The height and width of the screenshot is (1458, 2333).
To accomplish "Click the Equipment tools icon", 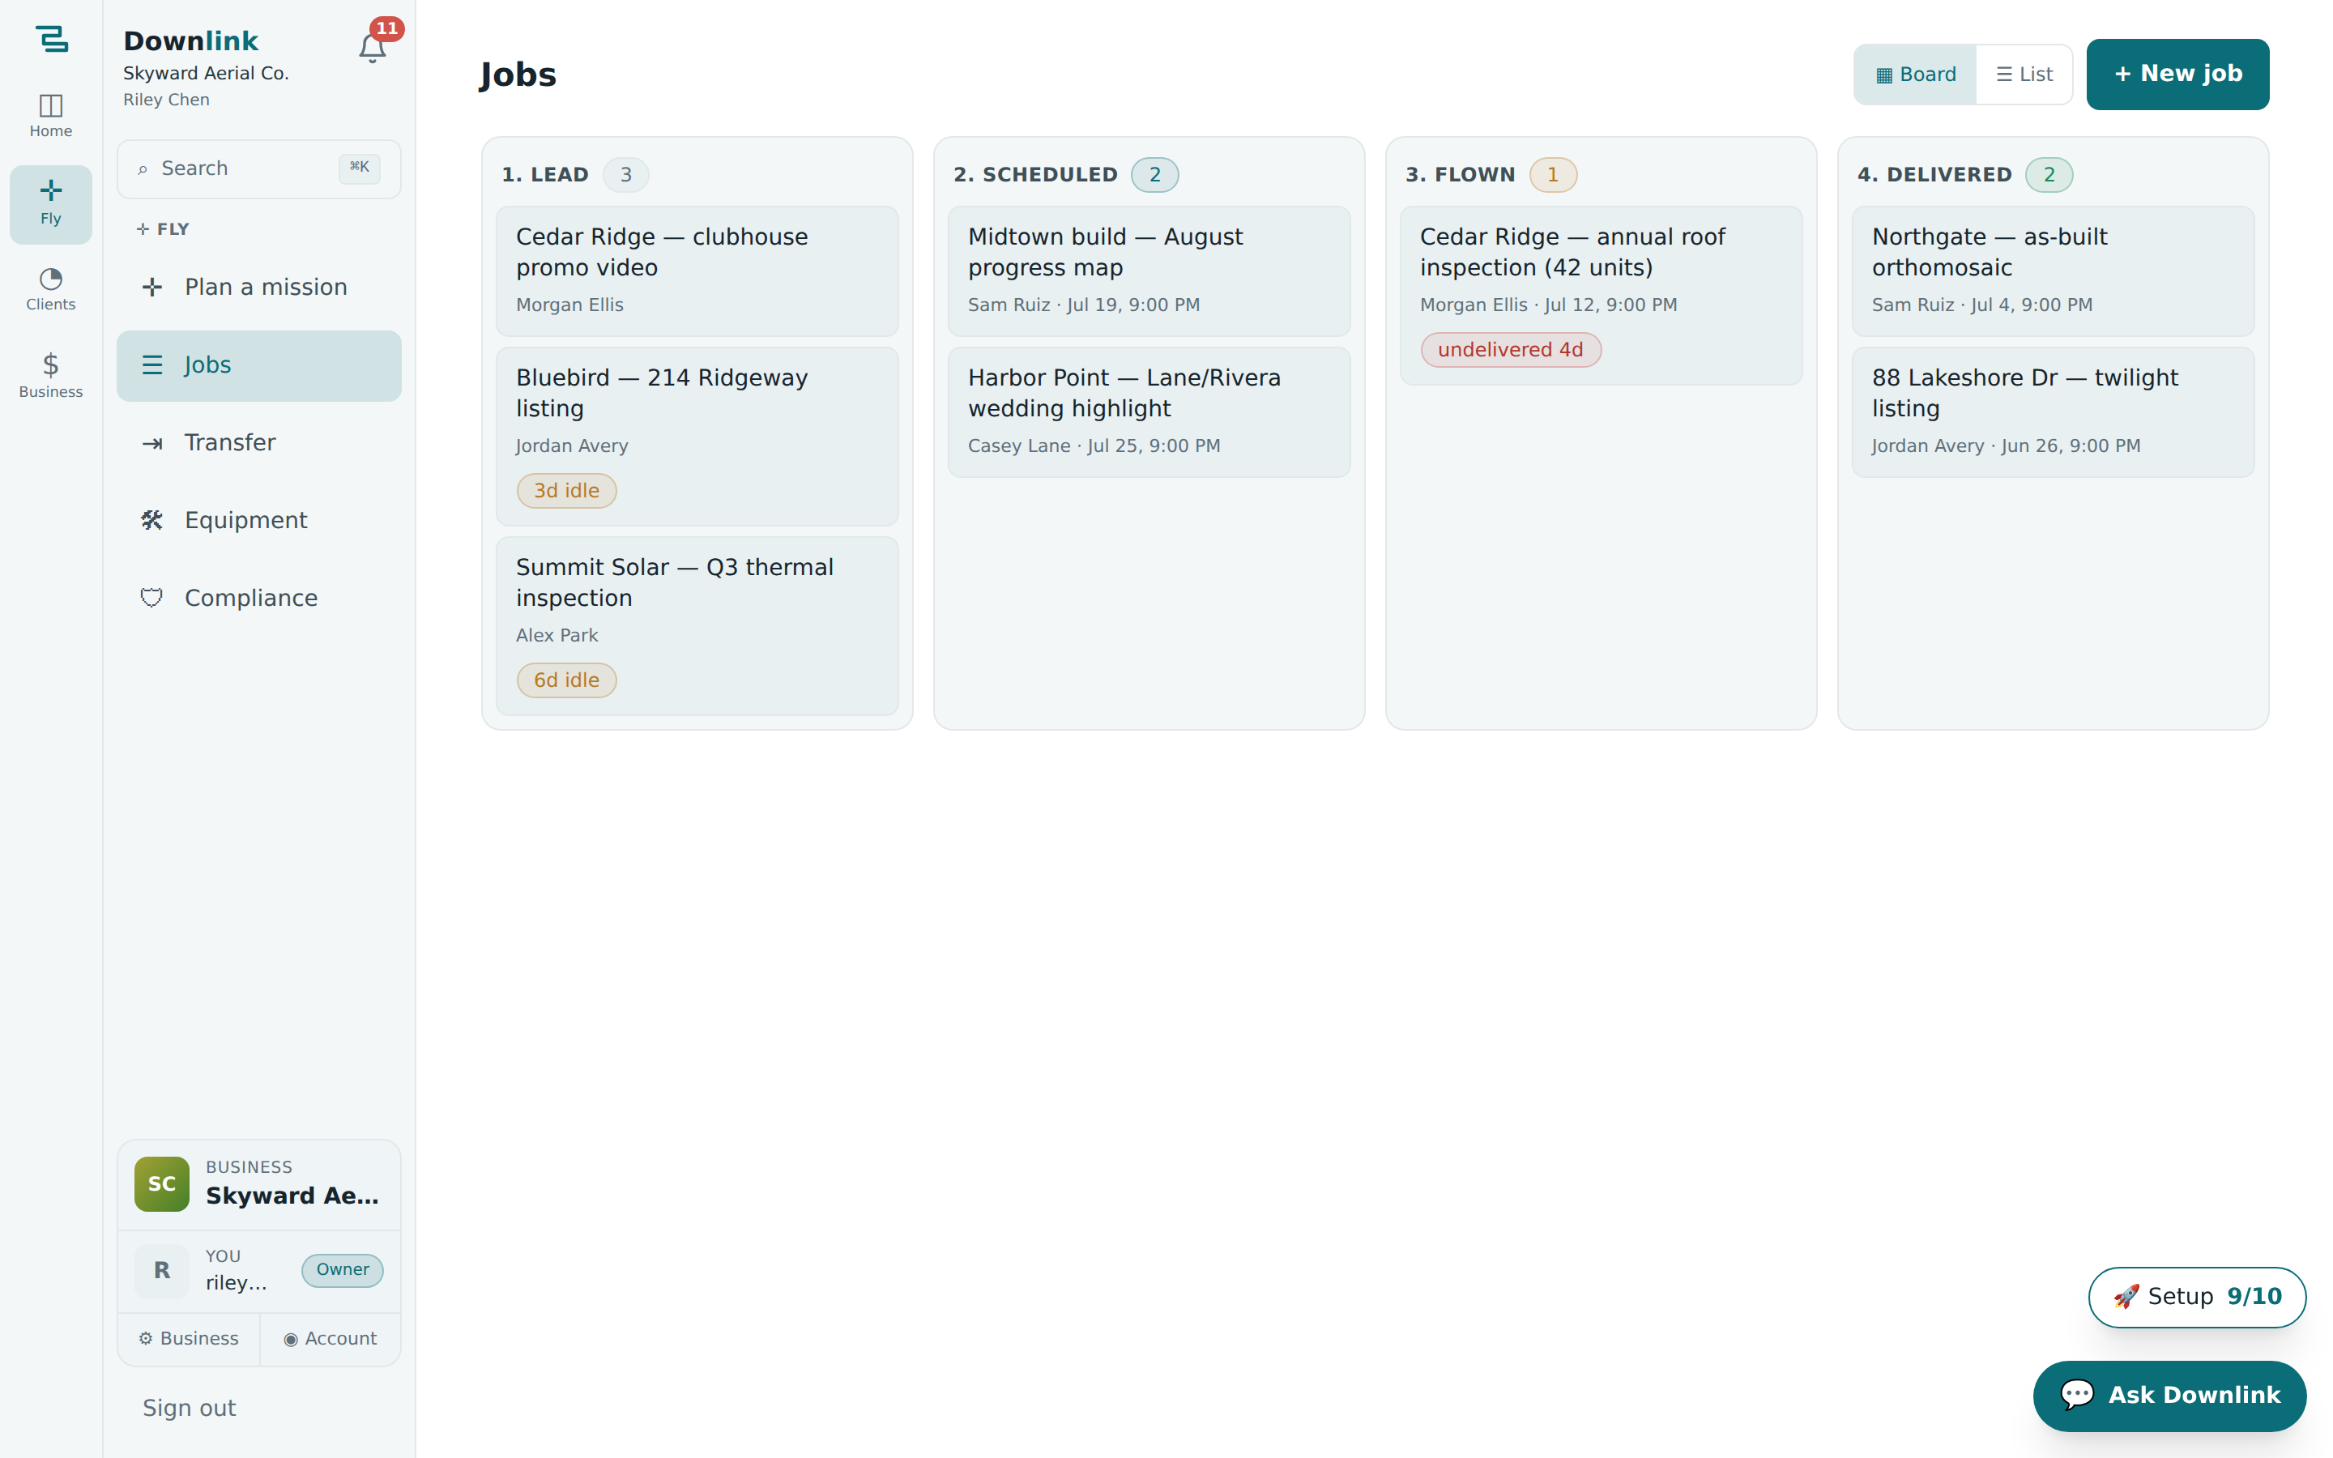I will point(152,521).
